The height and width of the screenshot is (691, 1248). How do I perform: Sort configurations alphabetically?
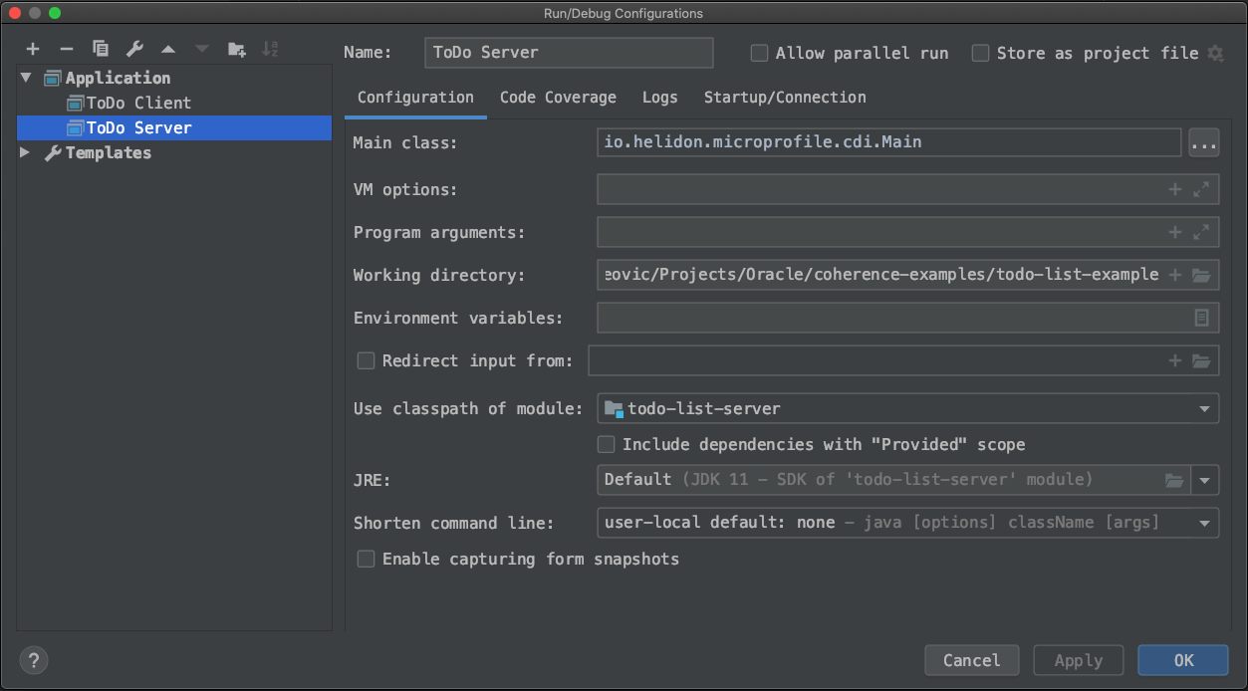[270, 48]
